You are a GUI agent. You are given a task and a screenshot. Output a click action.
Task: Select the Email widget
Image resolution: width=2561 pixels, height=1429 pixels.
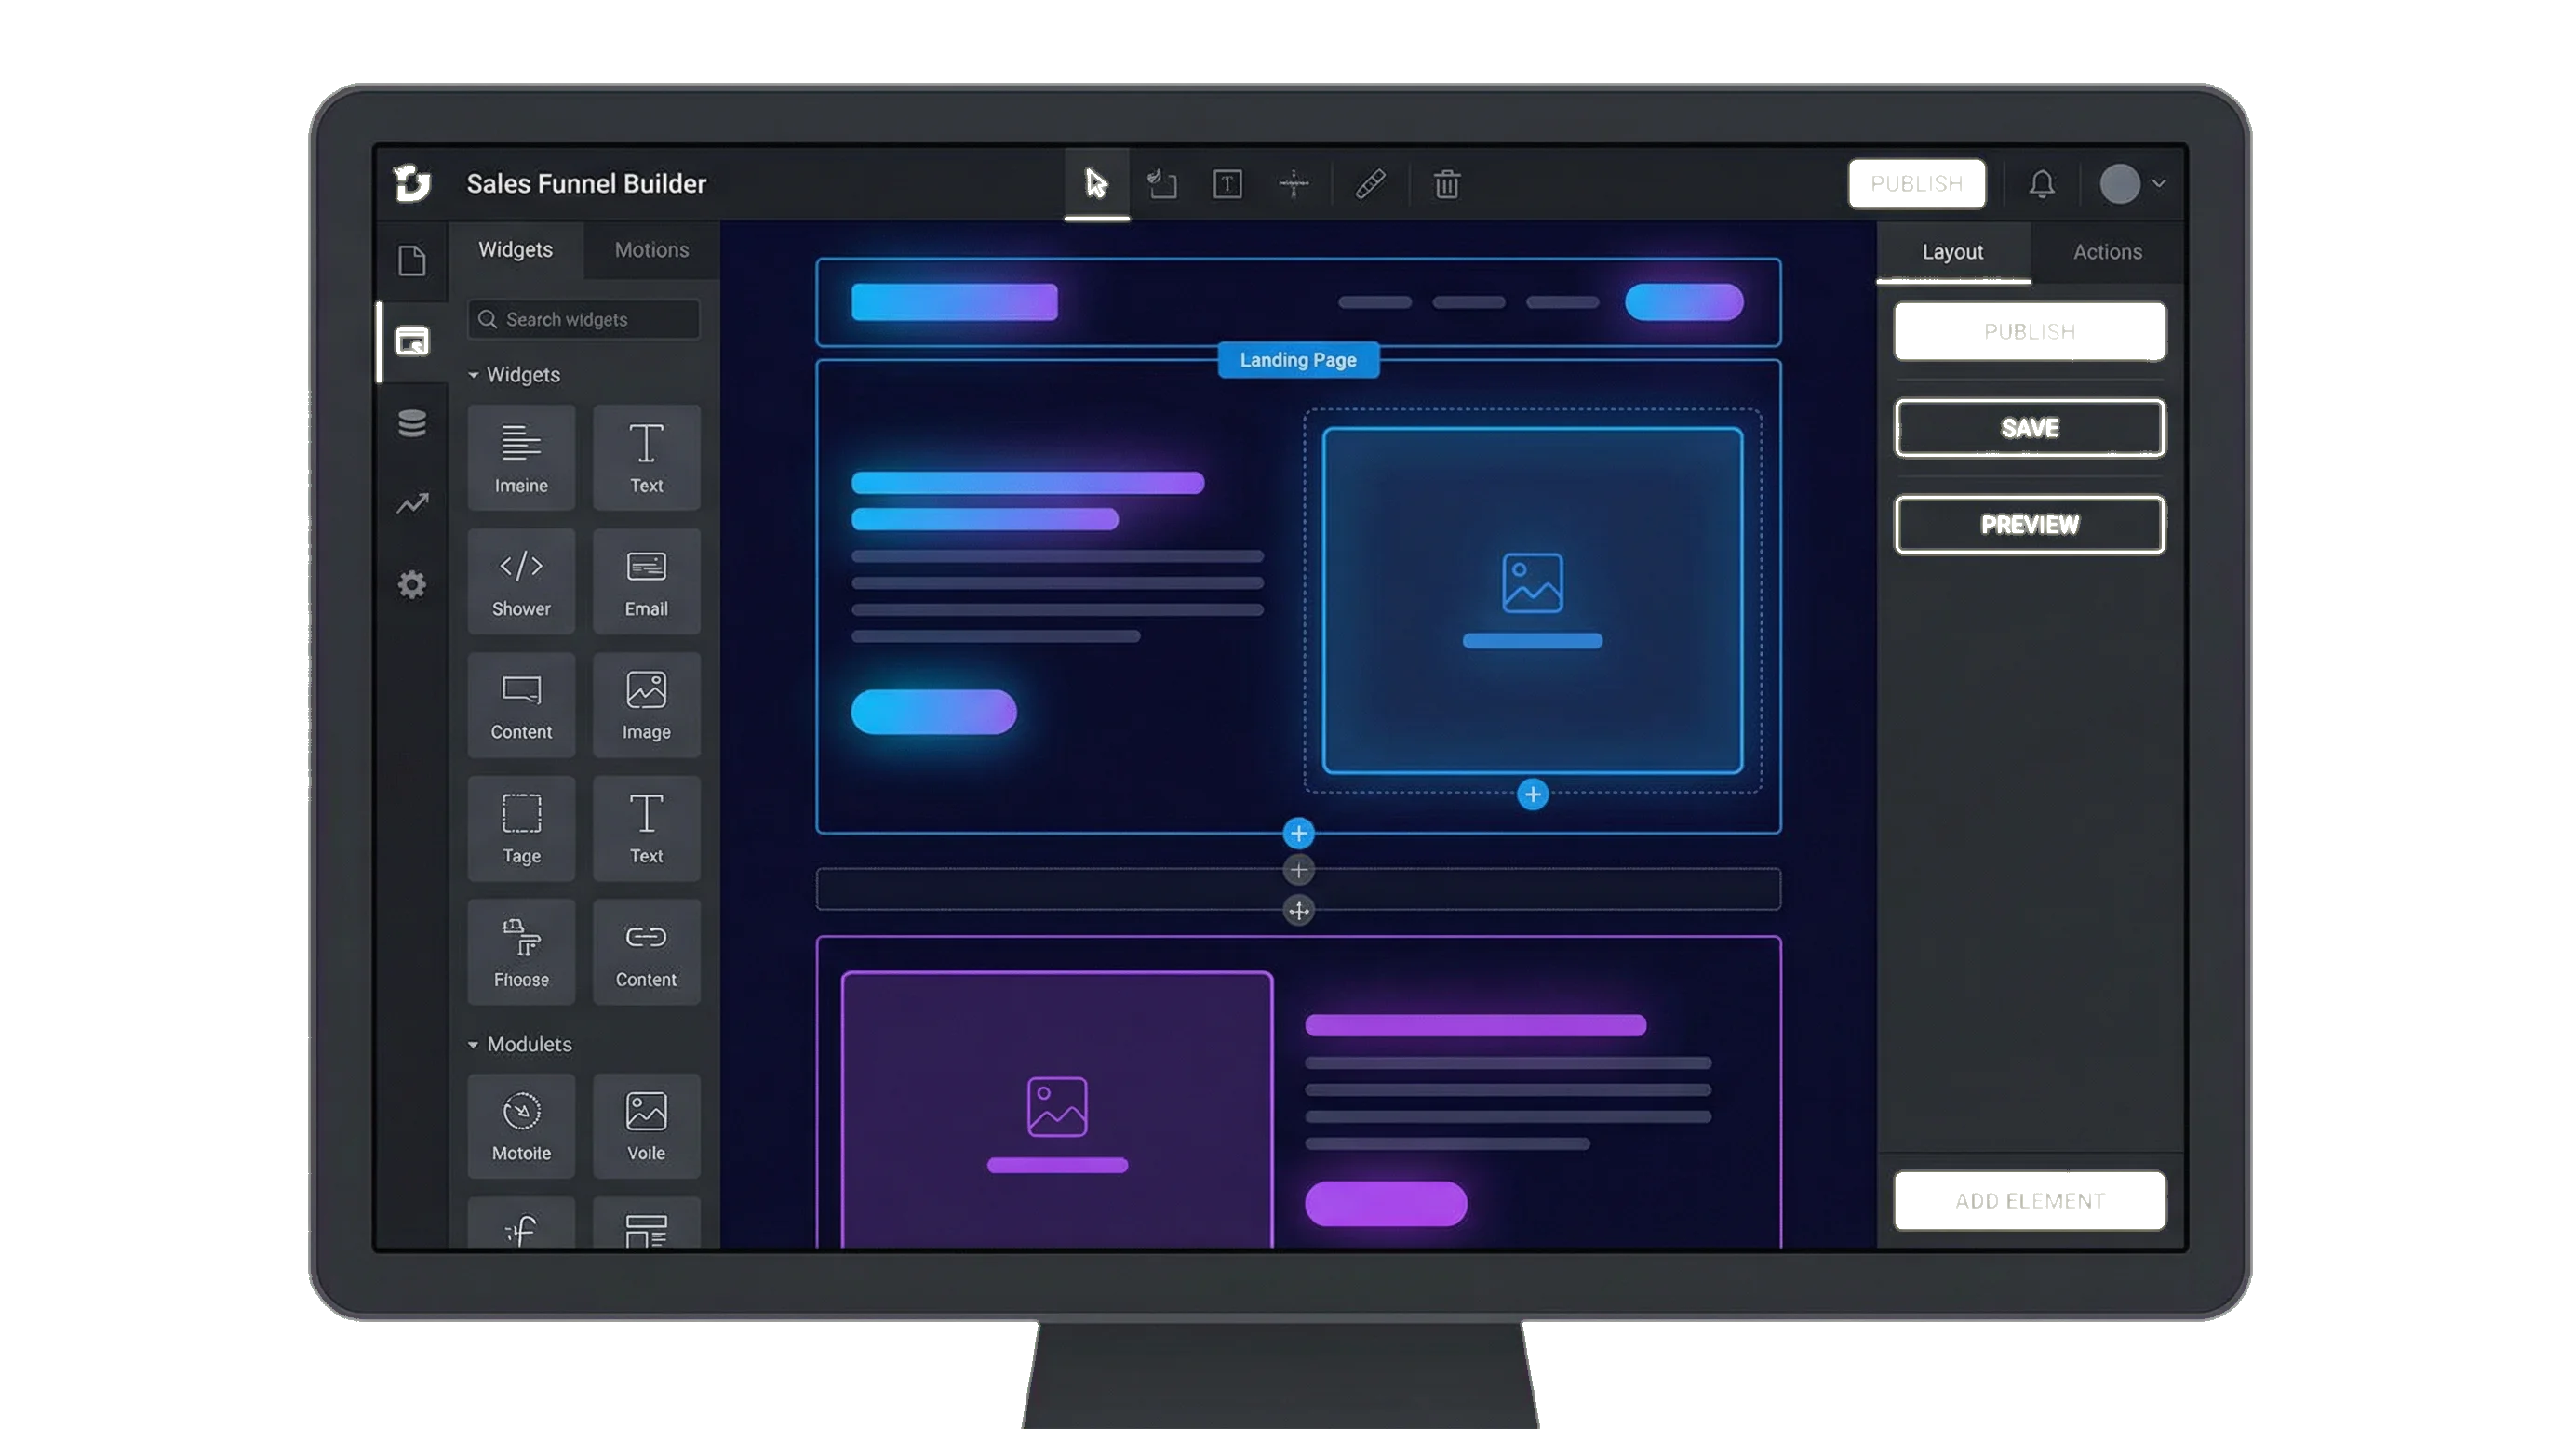click(646, 581)
